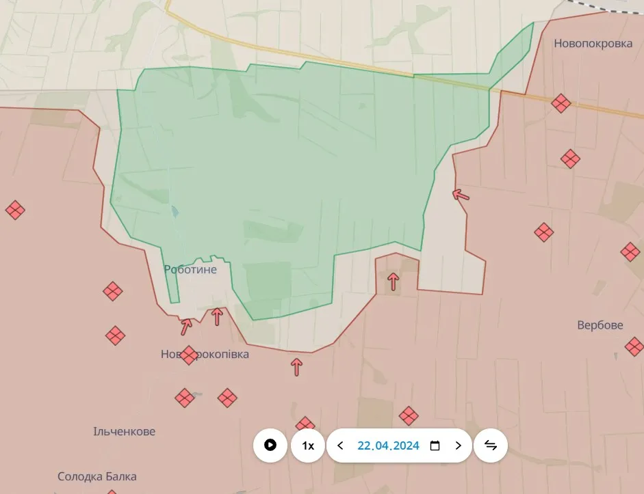Image resolution: width=644 pixels, height=494 pixels.
Task: Select the diamond marker right of Вербове
Action: click(x=634, y=346)
